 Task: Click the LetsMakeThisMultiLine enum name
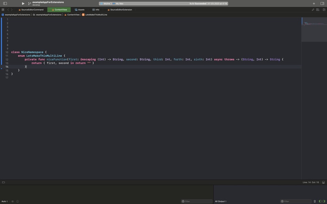coord(44,56)
